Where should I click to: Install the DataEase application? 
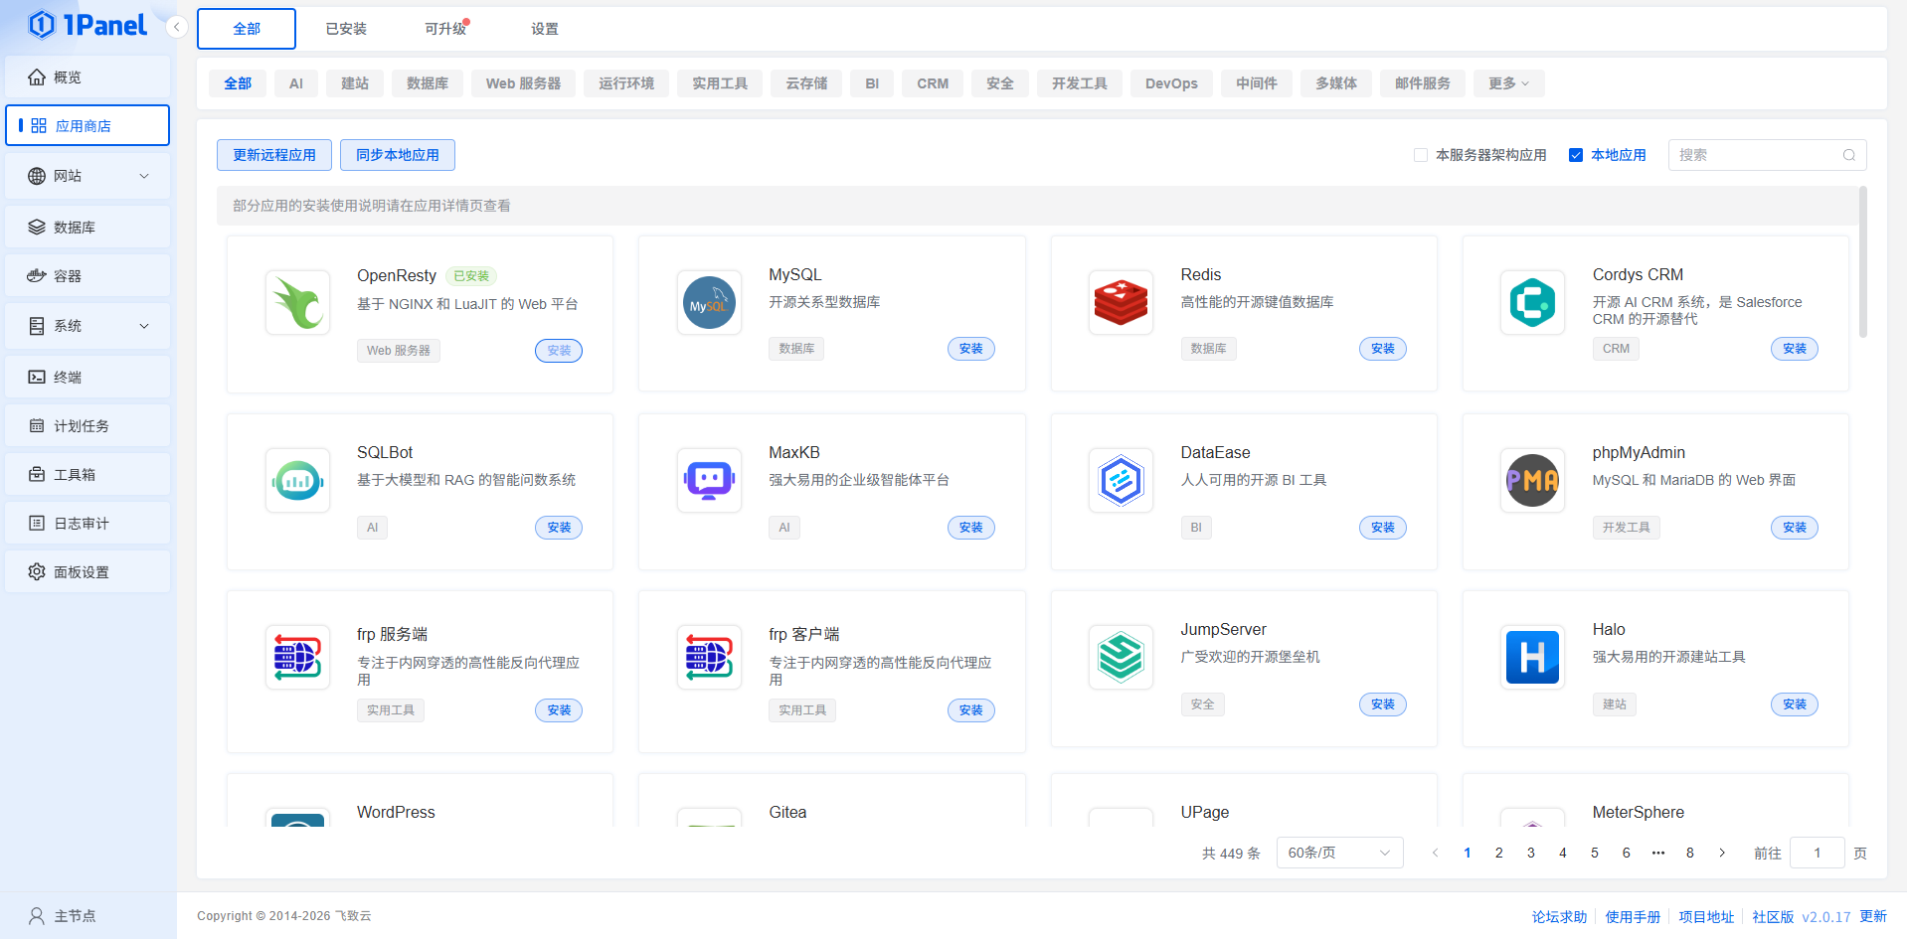[1382, 528]
